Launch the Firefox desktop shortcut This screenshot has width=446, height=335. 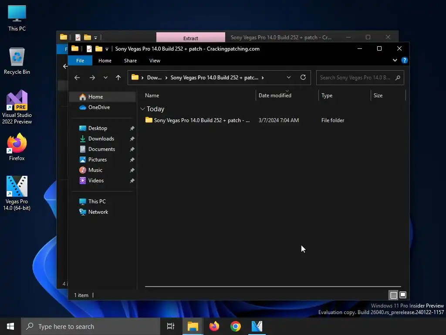coord(17,147)
